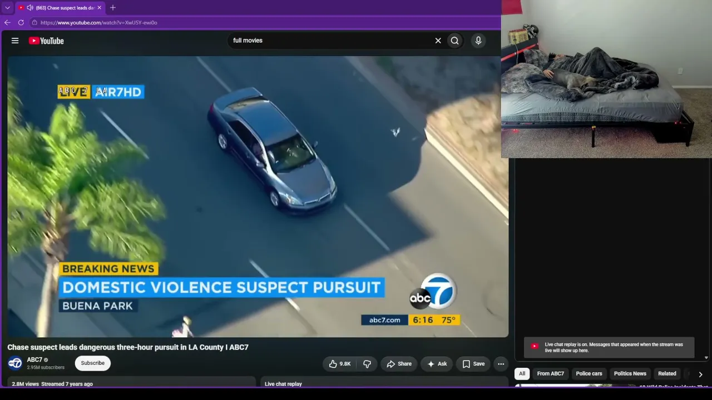Screen dimensions: 712x400
Task: Go back to the previous page
Action: [7, 23]
